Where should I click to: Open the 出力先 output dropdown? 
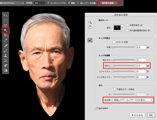pyautogui.click(x=133, y=100)
